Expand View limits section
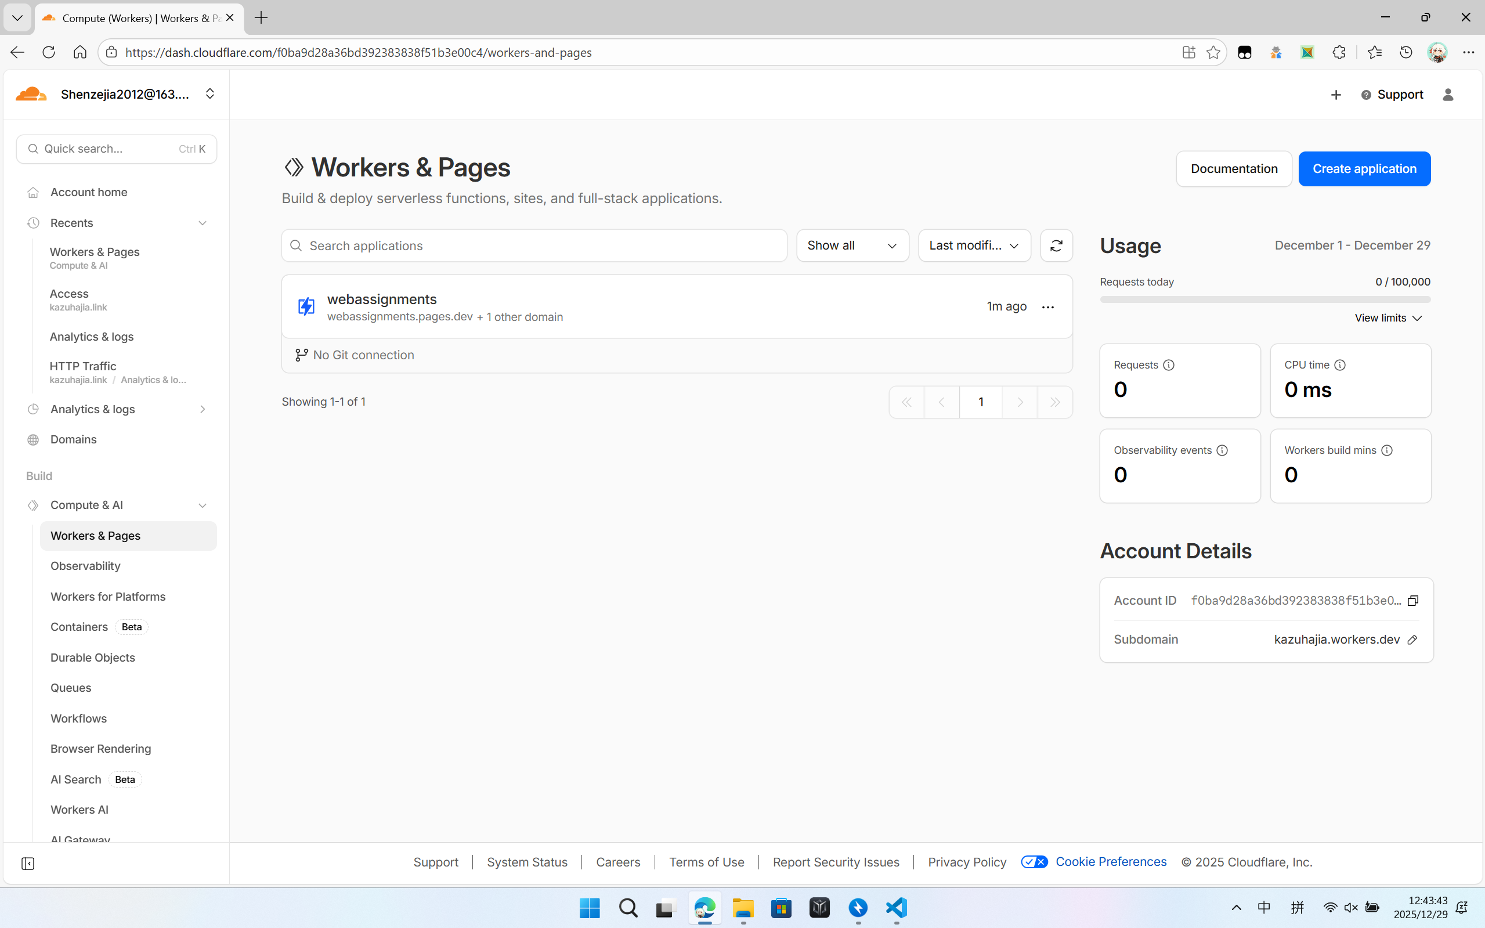Screen dimensions: 1485x928 pos(1388,318)
